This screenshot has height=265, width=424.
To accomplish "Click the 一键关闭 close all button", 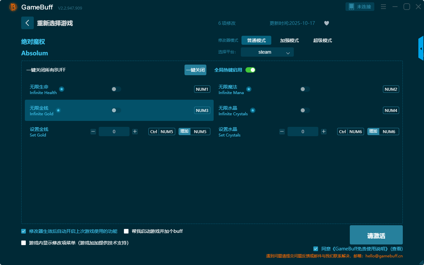I will pyautogui.click(x=195, y=70).
